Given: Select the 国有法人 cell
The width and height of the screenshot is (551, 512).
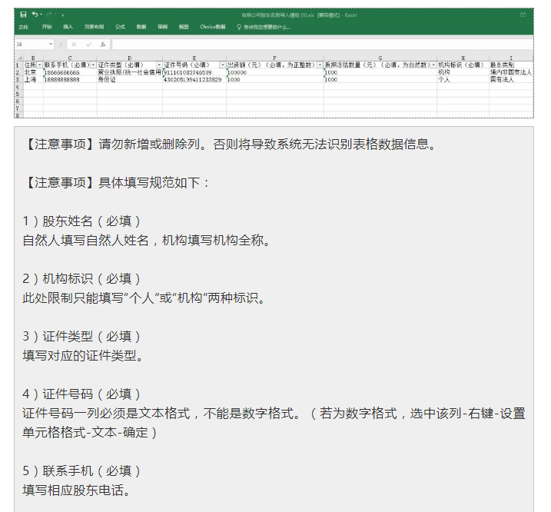Looking at the screenshot, I should coord(511,79).
